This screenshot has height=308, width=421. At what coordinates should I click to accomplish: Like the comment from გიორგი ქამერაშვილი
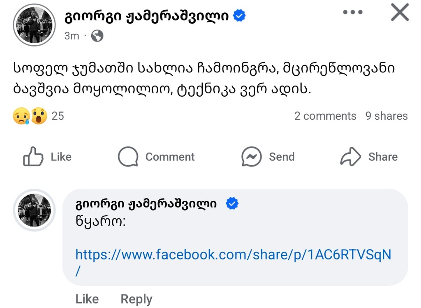87,299
